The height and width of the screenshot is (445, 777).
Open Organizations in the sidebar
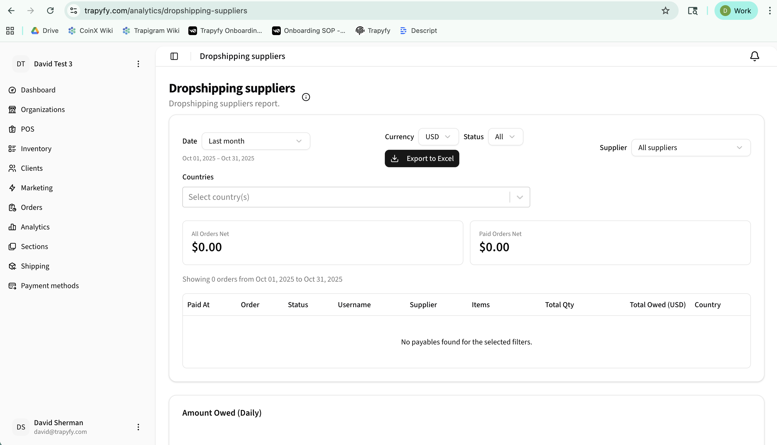point(37,110)
